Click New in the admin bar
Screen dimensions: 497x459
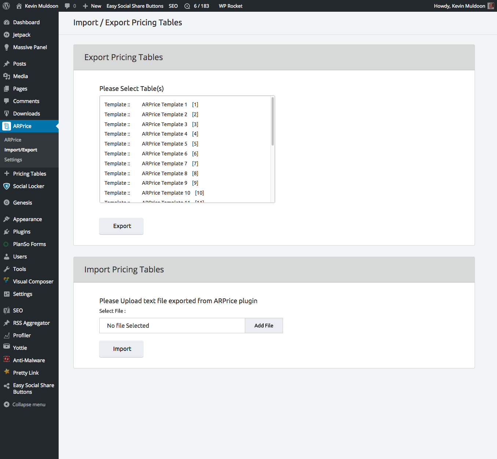tap(96, 6)
